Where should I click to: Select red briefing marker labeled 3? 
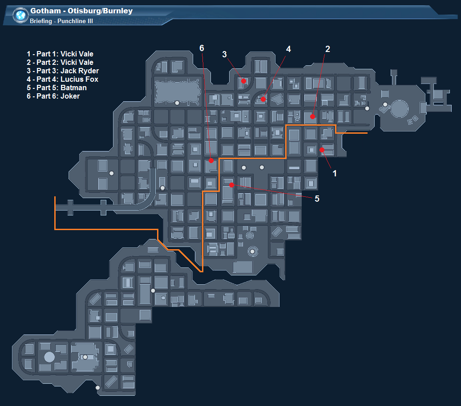click(x=243, y=81)
